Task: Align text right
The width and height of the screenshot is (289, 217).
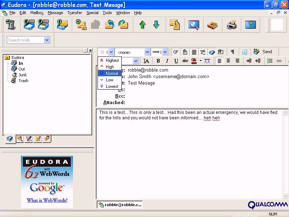Action: coord(237,61)
